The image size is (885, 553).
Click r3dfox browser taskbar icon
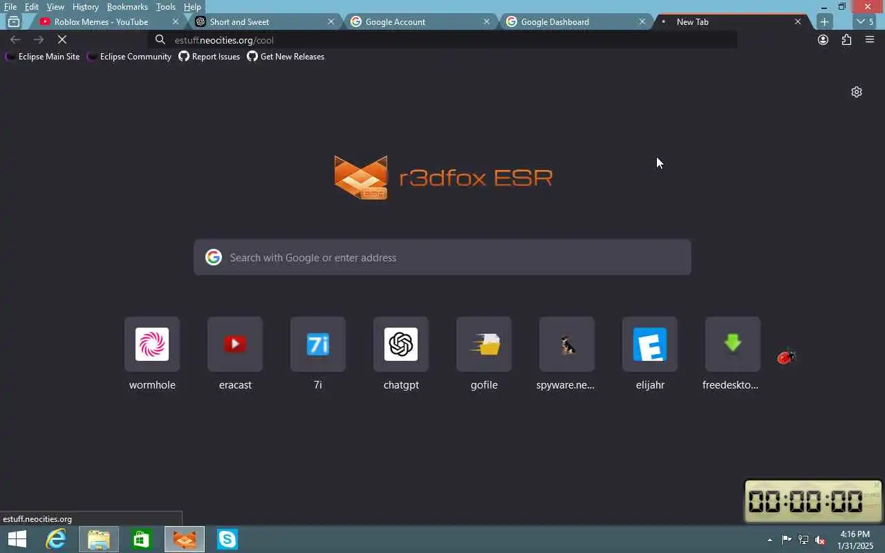click(185, 539)
